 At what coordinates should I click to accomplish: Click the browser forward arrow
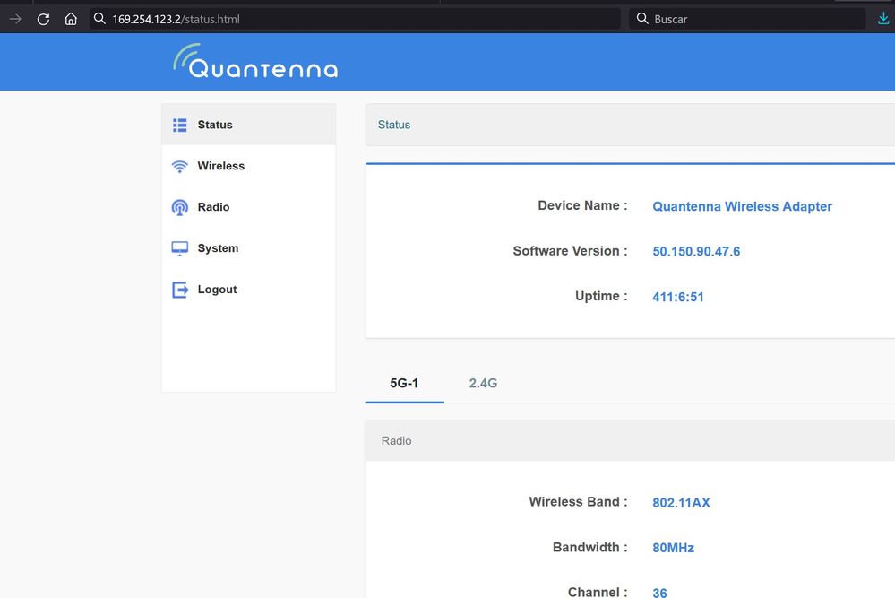tap(15, 19)
